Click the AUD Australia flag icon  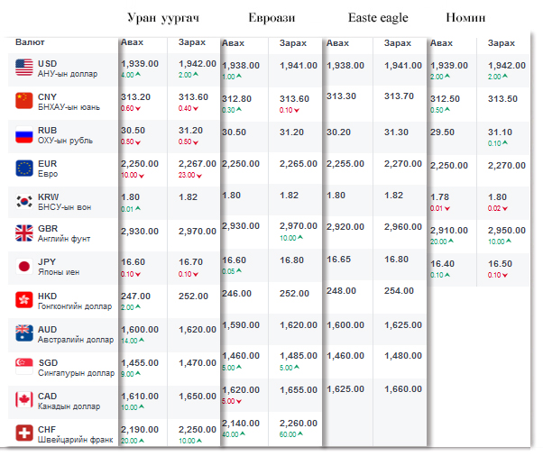click(24, 333)
